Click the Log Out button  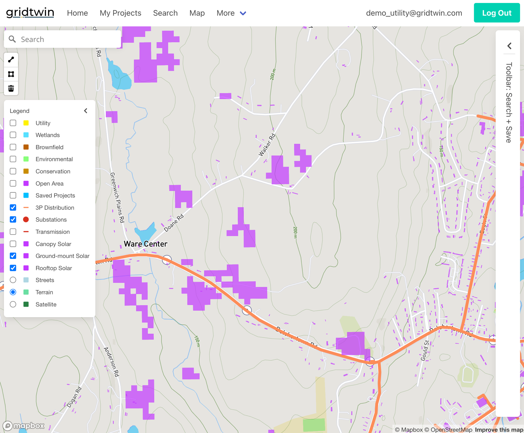[497, 13]
